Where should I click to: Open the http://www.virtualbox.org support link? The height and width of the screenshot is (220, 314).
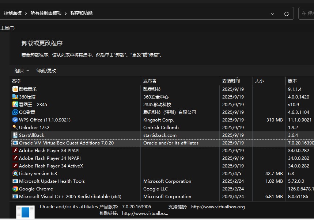(x=218, y=207)
